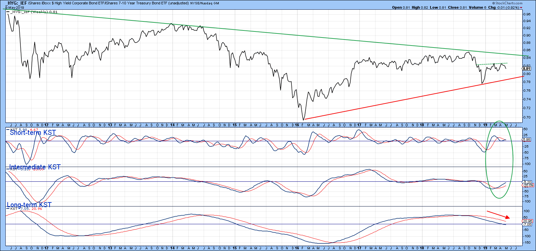The width and height of the screenshot is (536, 251).
Task: Click year 16 on the price chart date axis
Action: point(297,125)
